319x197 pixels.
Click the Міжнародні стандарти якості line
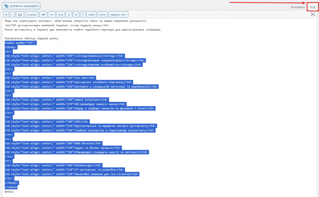[77, 152]
